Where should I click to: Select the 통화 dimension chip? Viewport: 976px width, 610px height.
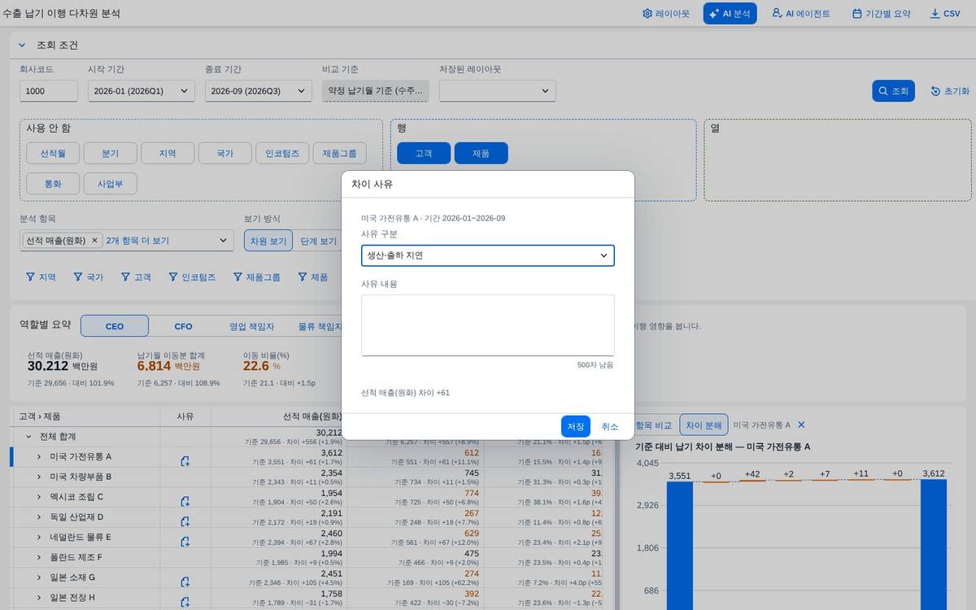[53, 183]
